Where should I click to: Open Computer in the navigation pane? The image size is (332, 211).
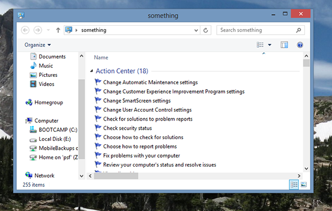(x=46, y=121)
